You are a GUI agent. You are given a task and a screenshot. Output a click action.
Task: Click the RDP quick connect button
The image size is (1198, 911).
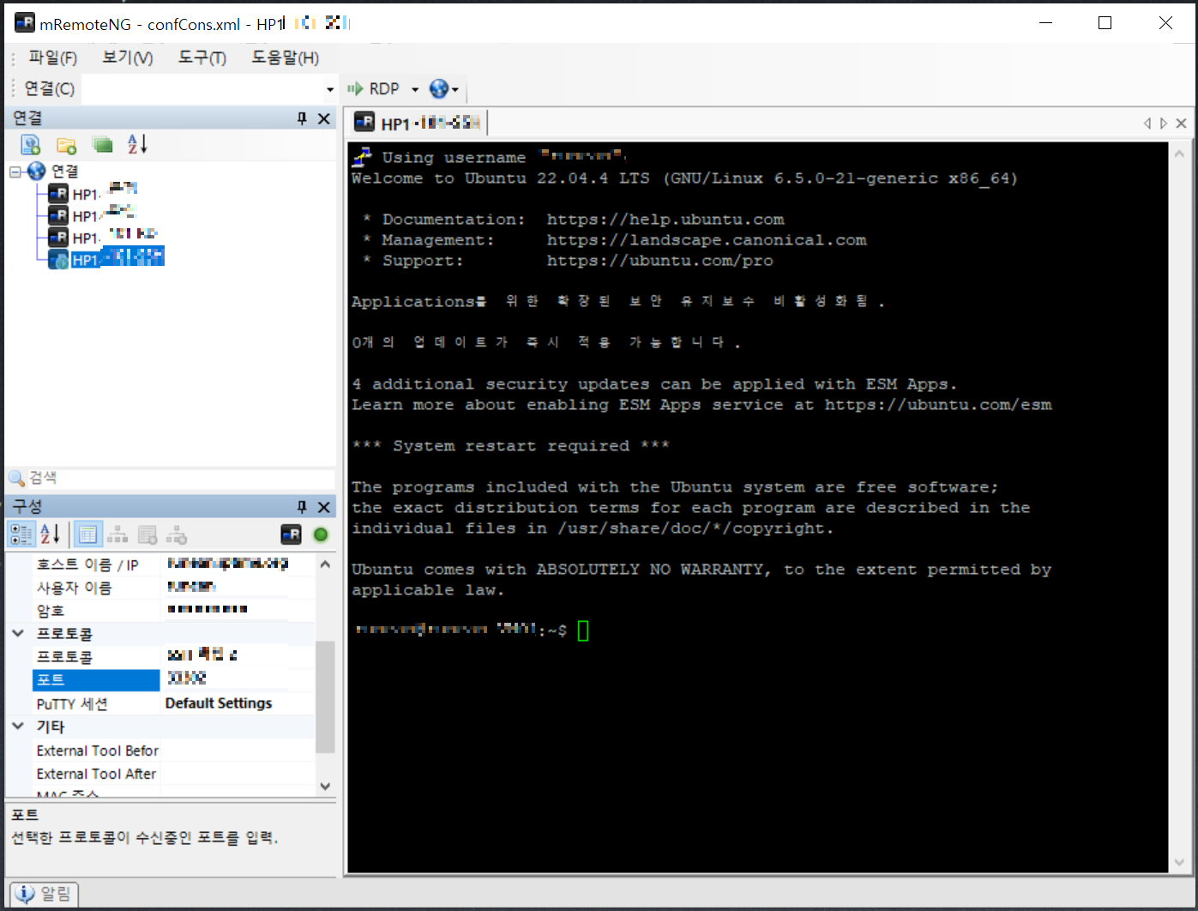(374, 88)
